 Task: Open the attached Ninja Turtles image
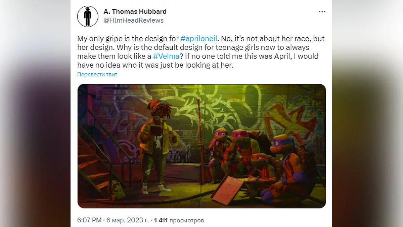pos(201,146)
